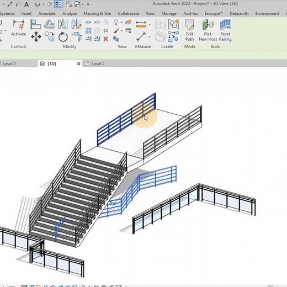287x287 pixels.
Task: Activate the Copy tool
Action: (x=50, y=36)
